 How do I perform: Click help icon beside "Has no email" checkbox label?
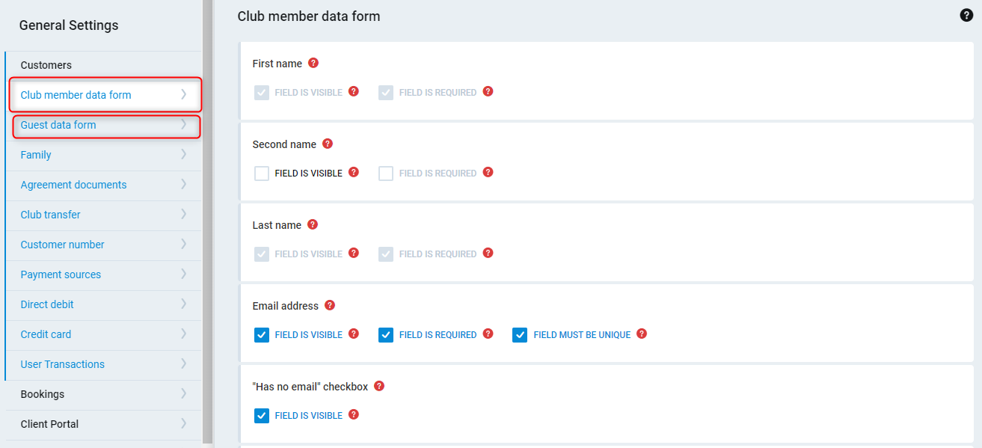tap(379, 386)
